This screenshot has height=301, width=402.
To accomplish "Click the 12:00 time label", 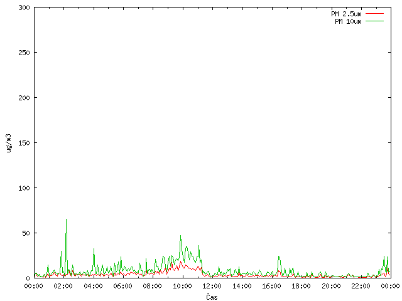I will pos(212,286).
